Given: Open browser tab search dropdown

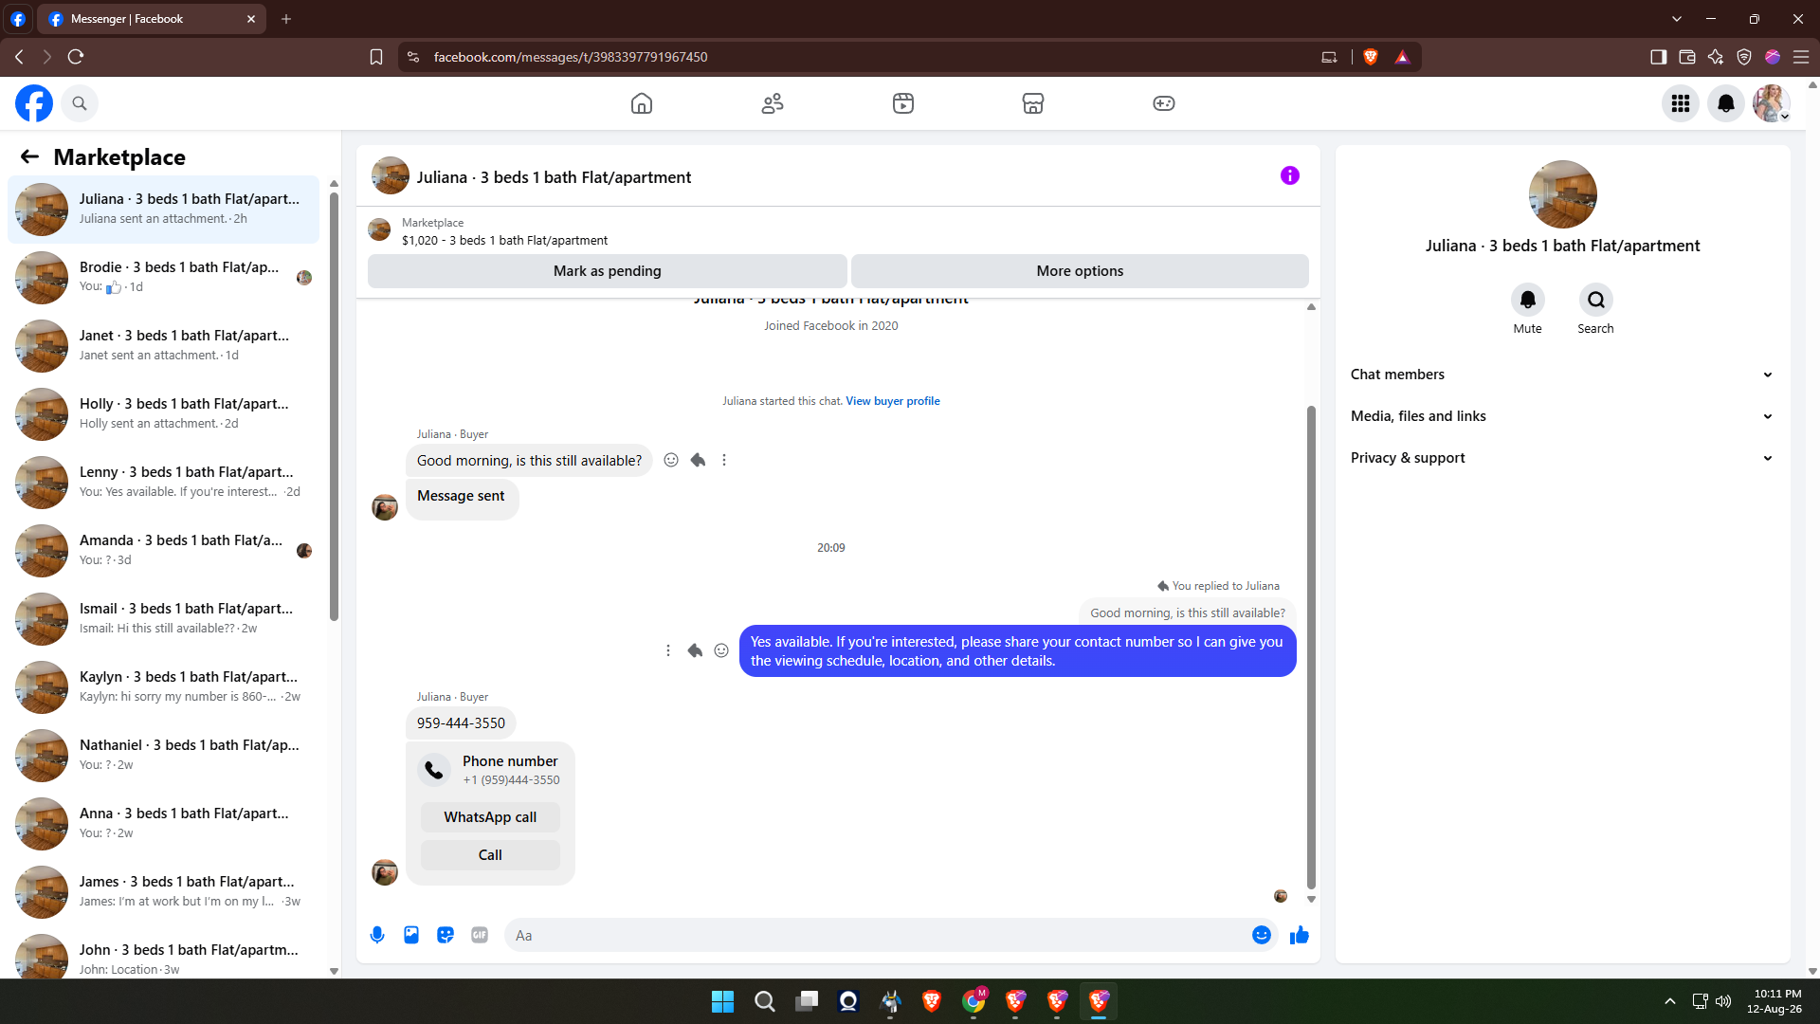Looking at the screenshot, I should coord(1677,19).
